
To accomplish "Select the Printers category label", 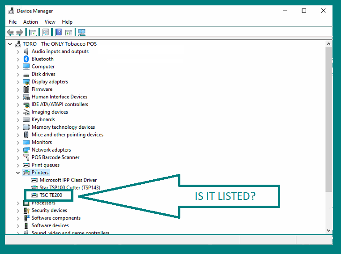I will [x=40, y=173].
